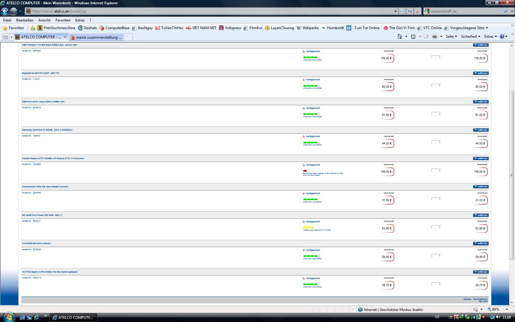Select the ATELCO COMPUTER browser tab
The image size is (515, 322).
tap(41, 37)
